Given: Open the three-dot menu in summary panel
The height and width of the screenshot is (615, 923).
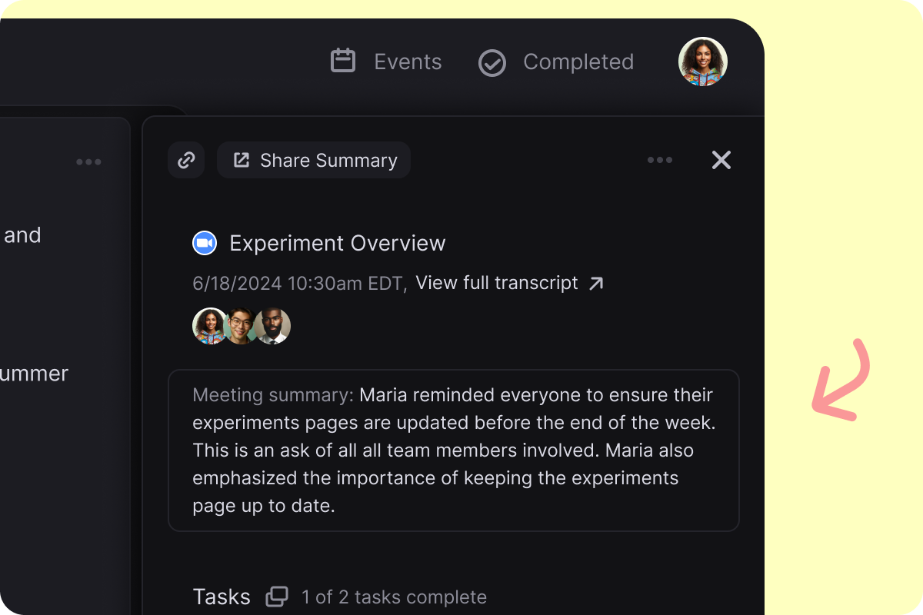Looking at the screenshot, I should [x=660, y=160].
